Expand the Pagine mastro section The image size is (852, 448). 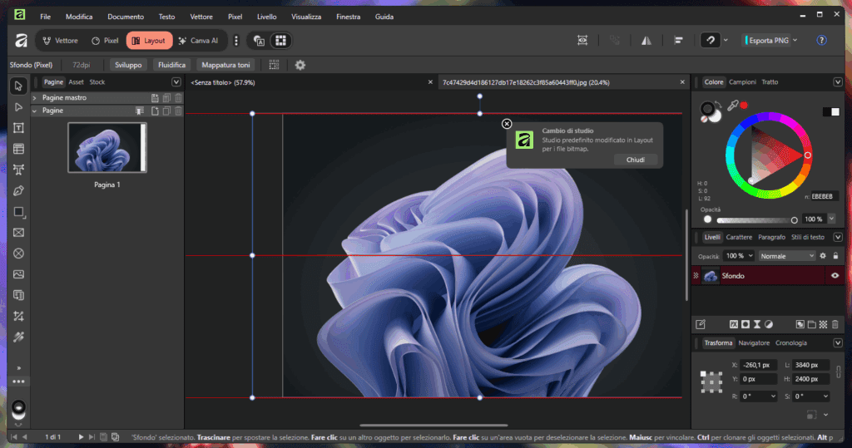tap(34, 98)
